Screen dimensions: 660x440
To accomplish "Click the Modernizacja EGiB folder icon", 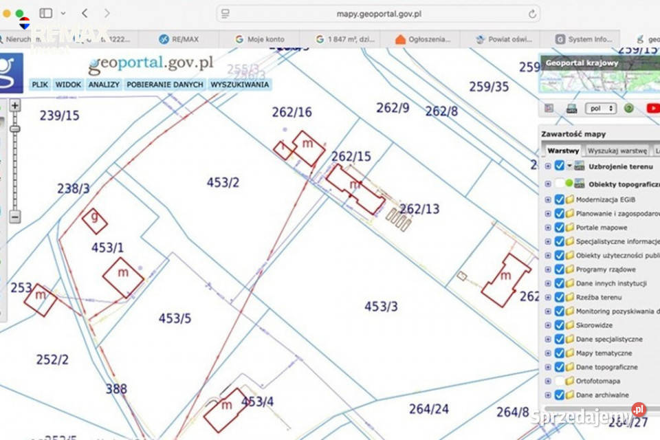I will click(x=570, y=199).
